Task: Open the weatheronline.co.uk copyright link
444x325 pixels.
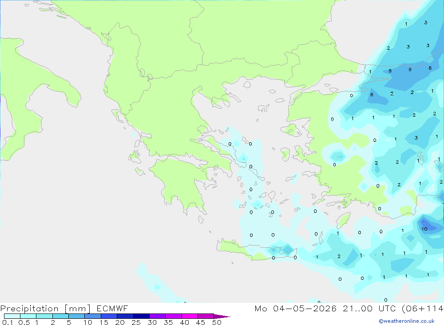Action: pyautogui.click(x=407, y=321)
